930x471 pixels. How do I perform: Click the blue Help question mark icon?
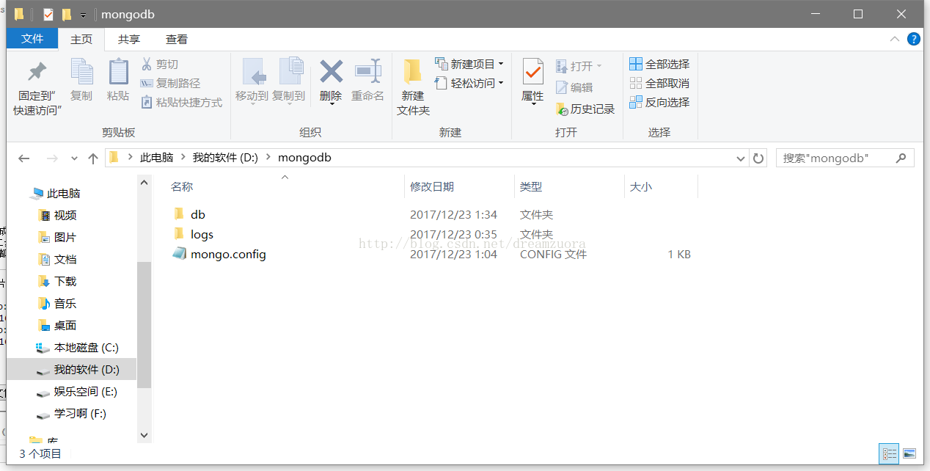[x=914, y=39]
